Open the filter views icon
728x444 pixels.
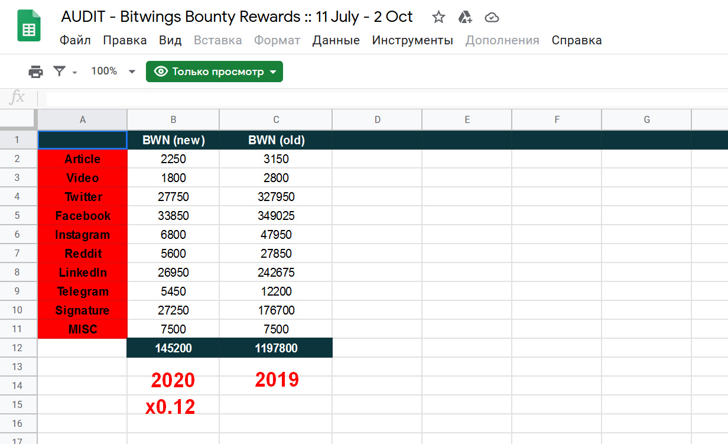click(59, 72)
